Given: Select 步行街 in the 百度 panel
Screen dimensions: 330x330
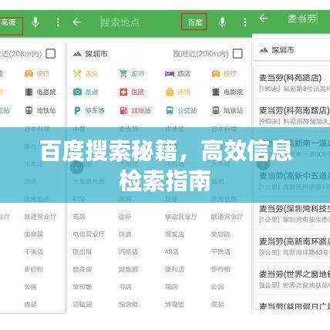Looking at the screenshot, I should pyautogui.click(x=221, y=269).
